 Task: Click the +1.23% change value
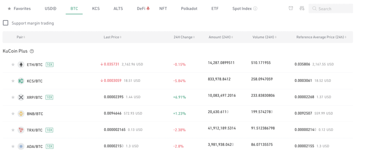[x=179, y=114]
